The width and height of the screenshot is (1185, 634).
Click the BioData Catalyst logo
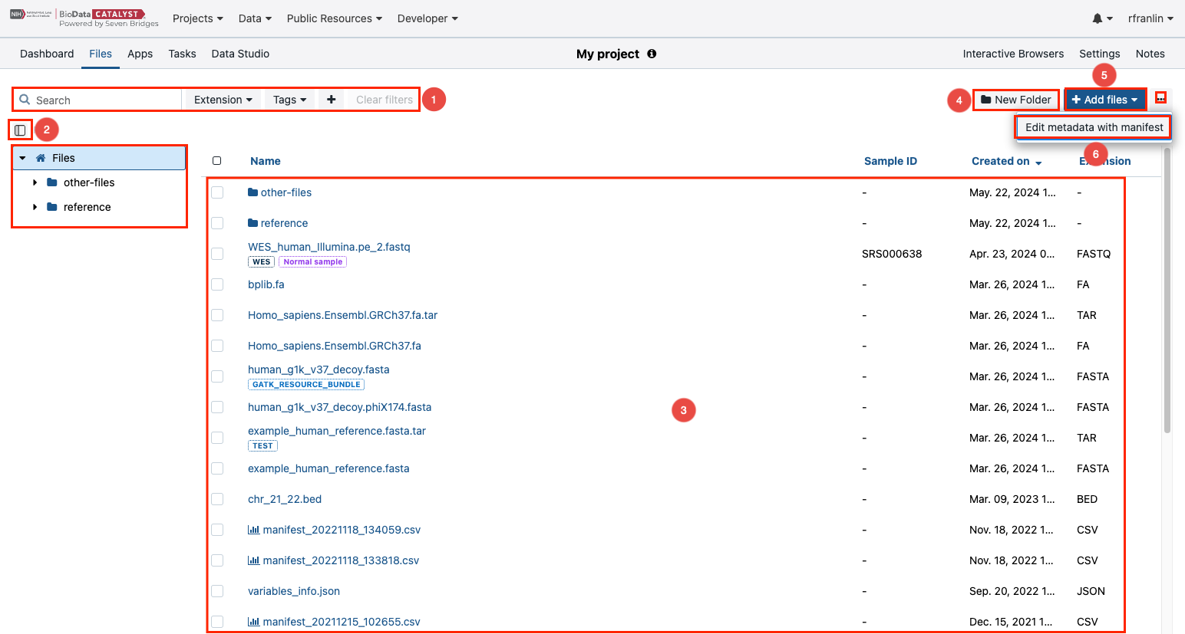[x=84, y=18]
